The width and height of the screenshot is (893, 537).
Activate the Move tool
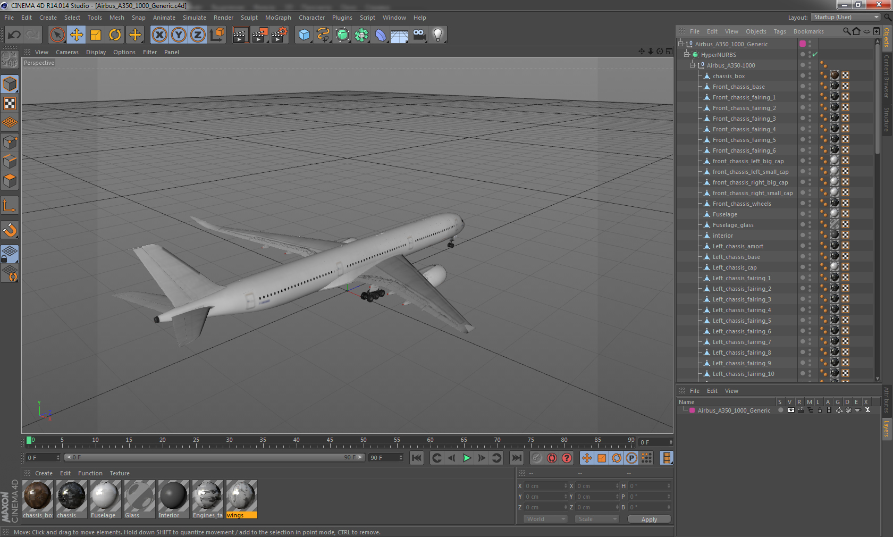click(x=77, y=35)
